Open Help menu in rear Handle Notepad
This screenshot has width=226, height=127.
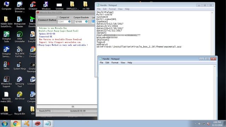point(127,9)
